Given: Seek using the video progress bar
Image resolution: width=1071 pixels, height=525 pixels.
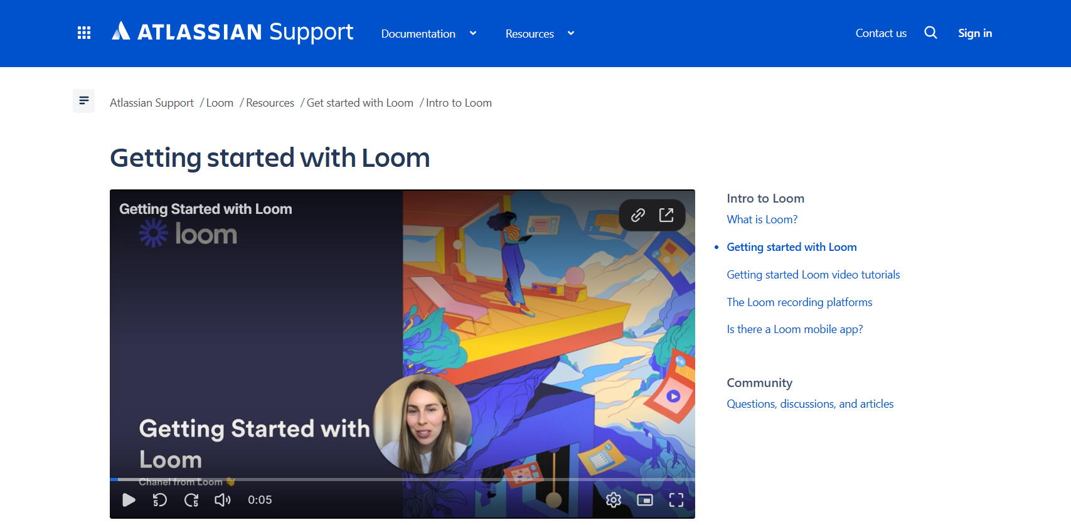Looking at the screenshot, I should (x=402, y=480).
